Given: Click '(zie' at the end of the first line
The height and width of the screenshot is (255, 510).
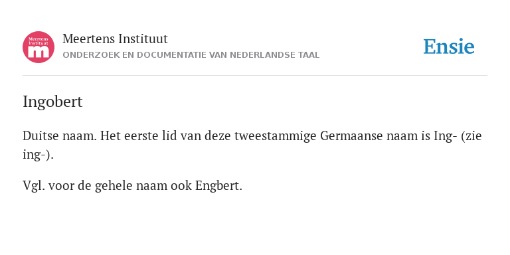Looking at the screenshot, I should [x=471, y=136].
